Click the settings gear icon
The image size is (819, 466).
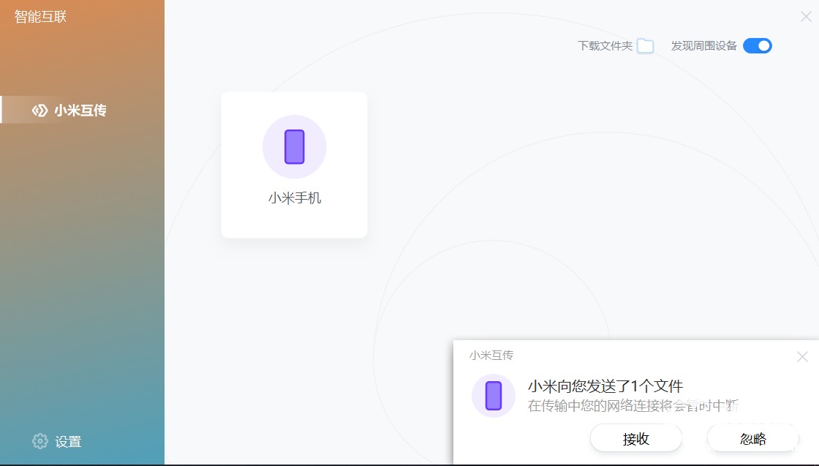40,441
